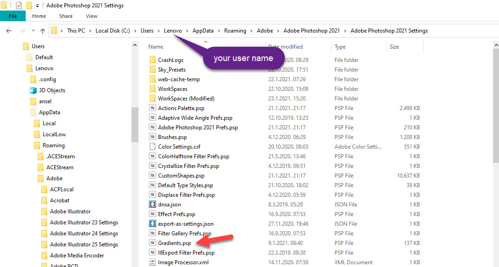Click the CustomShapes.psp file icon
499x267 pixels.
click(x=153, y=175)
